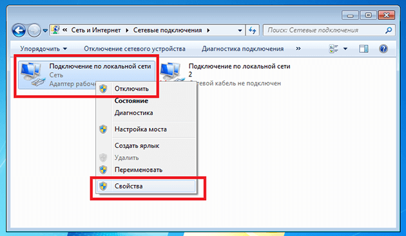The width and height of the screenshot is (406, 236).
Task: Click the control panel icon in address bar
Action: (x=55, y=30)
